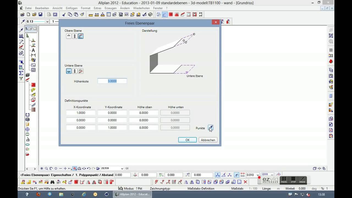The image size is (352, 198).
Task: Select first Obere Ebene plane mode
Action: coord(69,36)
